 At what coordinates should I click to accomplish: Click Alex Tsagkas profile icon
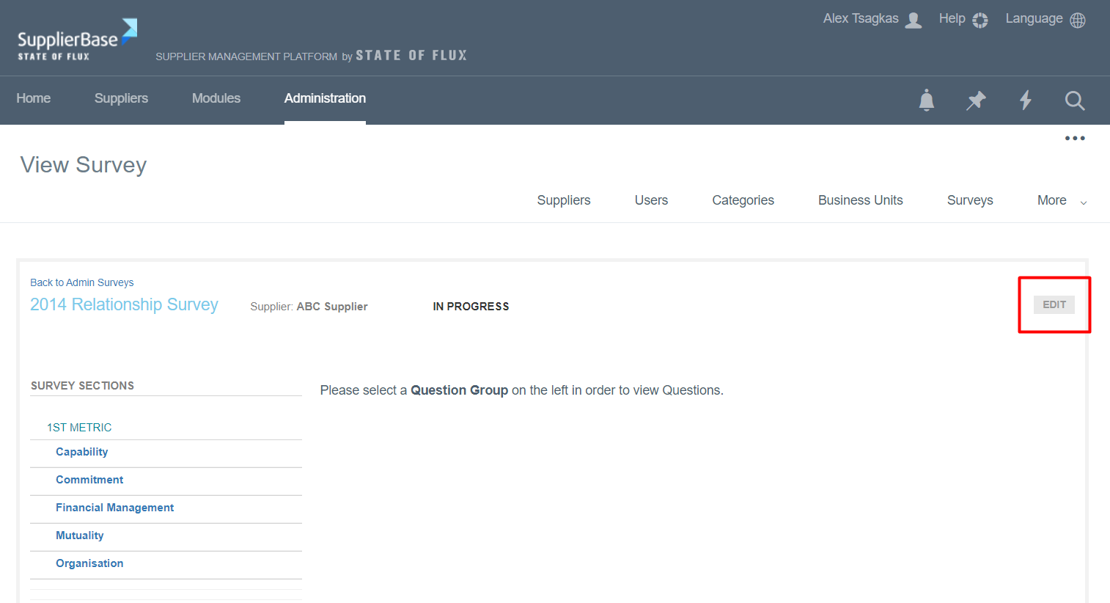913,19
